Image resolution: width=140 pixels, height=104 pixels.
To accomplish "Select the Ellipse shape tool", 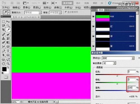I will point(8,55).
